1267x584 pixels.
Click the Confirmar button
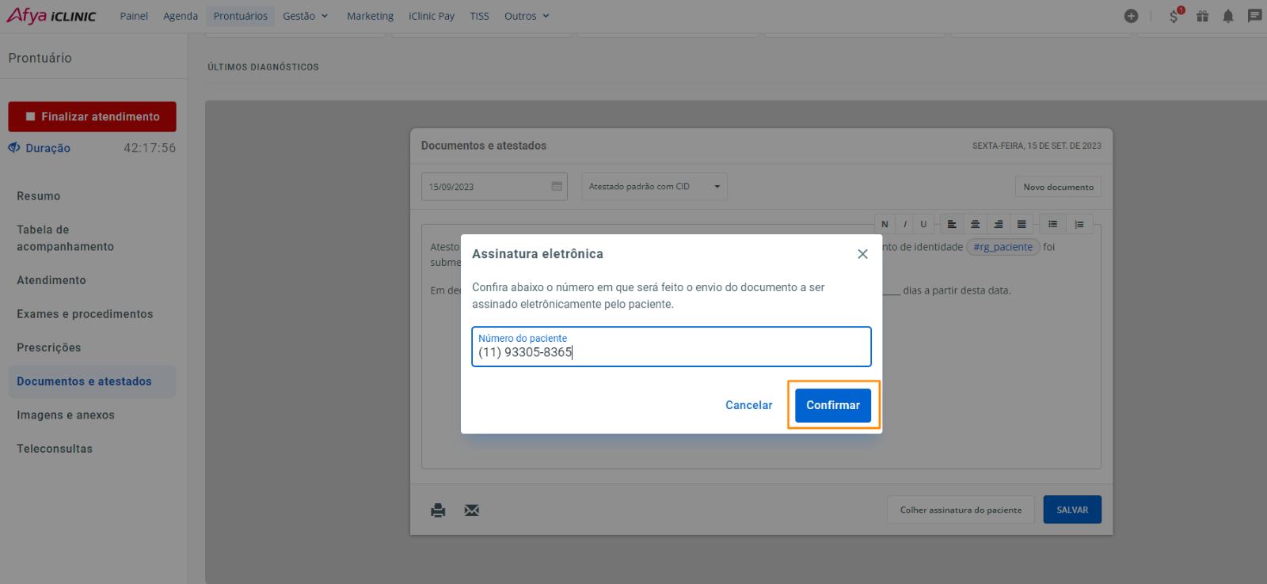pos(832,405)
